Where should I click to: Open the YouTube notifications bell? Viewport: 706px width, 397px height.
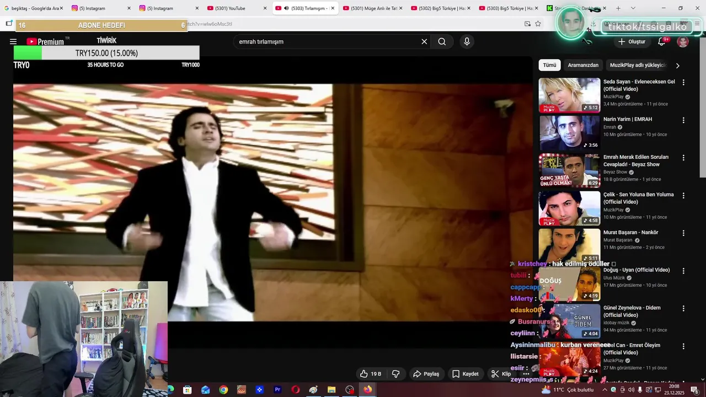(x=662, y=41)
